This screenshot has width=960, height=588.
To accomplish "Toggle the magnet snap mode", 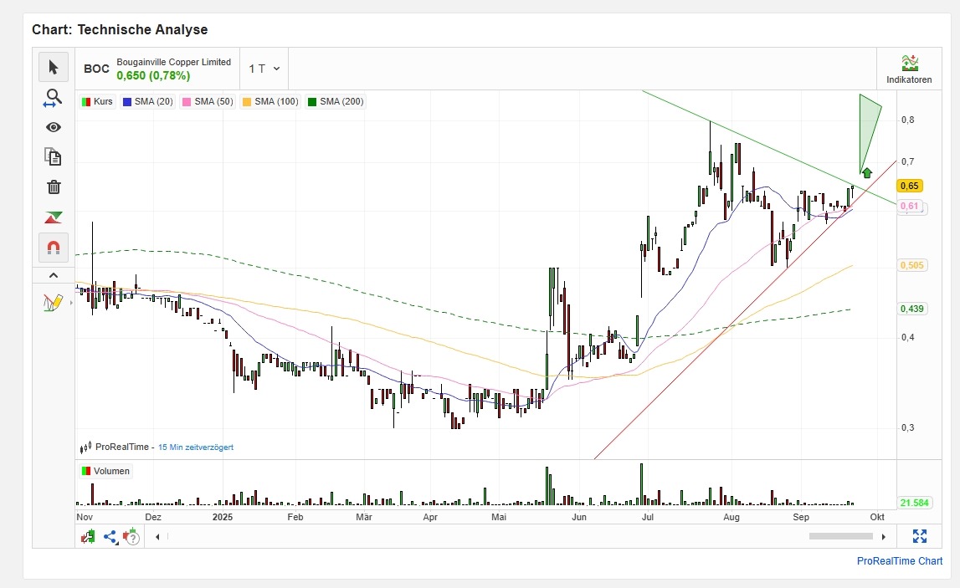I will click(54, 248).
